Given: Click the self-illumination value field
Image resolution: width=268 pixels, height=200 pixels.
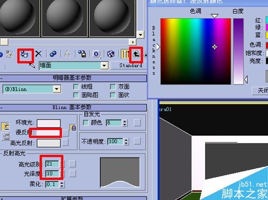Looking at the screenshot, I should tap(114, 123).
